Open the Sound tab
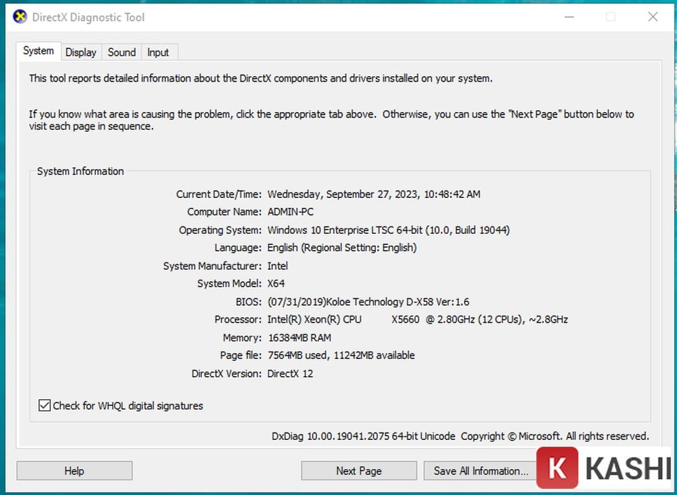 (121, 53)
